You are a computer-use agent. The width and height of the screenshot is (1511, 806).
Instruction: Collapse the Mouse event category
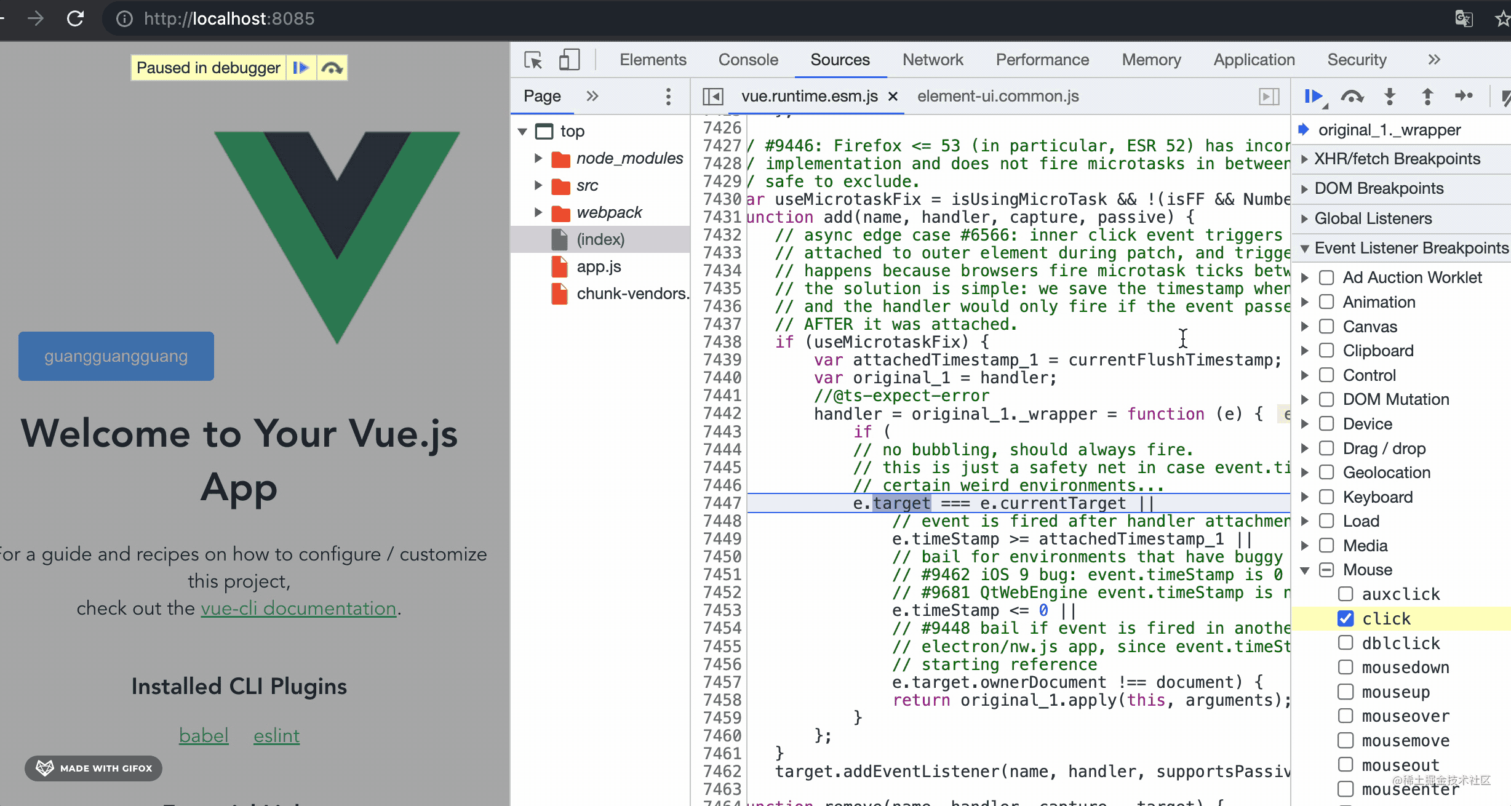(1304, 570)
